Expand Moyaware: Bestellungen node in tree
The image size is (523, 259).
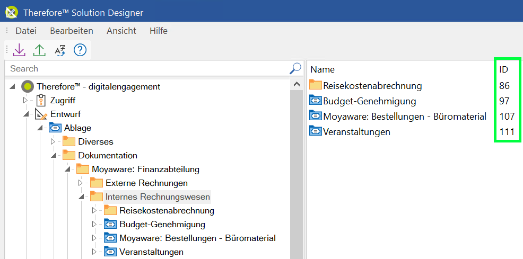point(94,238)
